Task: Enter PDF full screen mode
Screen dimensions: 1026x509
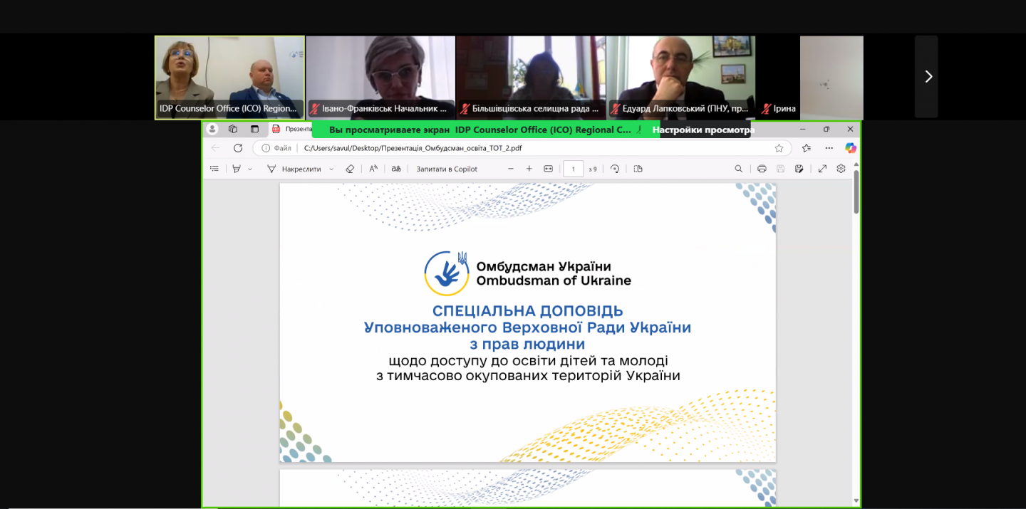Action: pyautogui.click(x=822, y=169)
